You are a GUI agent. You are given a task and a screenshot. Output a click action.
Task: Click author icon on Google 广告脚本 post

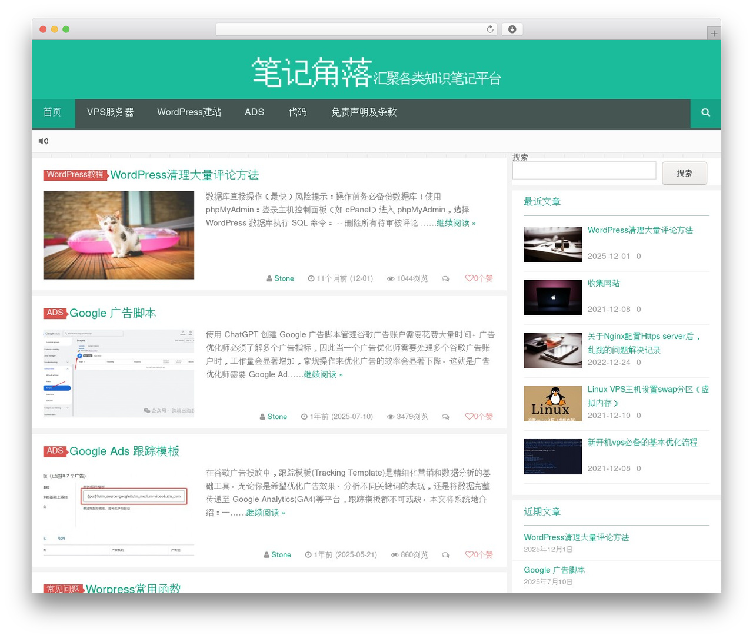(x=262, y=417)
